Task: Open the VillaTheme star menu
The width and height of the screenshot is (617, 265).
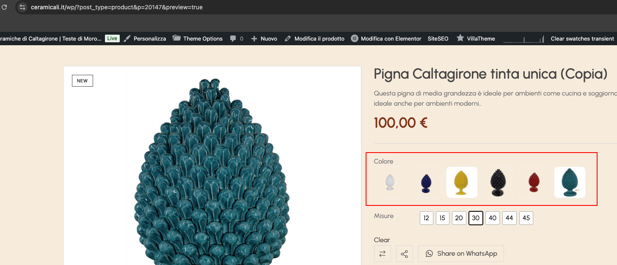Action: 476,38
